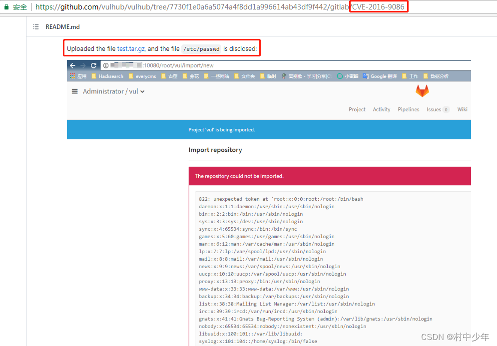Click the green lock security icon
Viewport: 497px width, 346px height.
coord(6,7)
